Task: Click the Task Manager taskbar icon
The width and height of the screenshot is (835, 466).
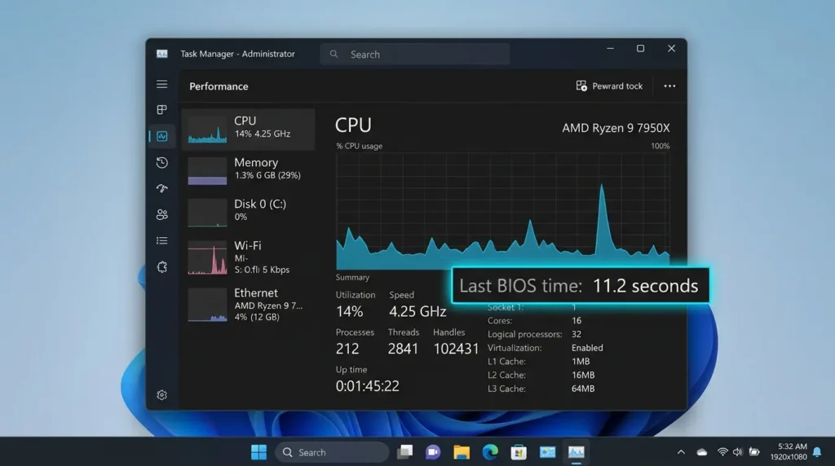Action: (577, 452)
